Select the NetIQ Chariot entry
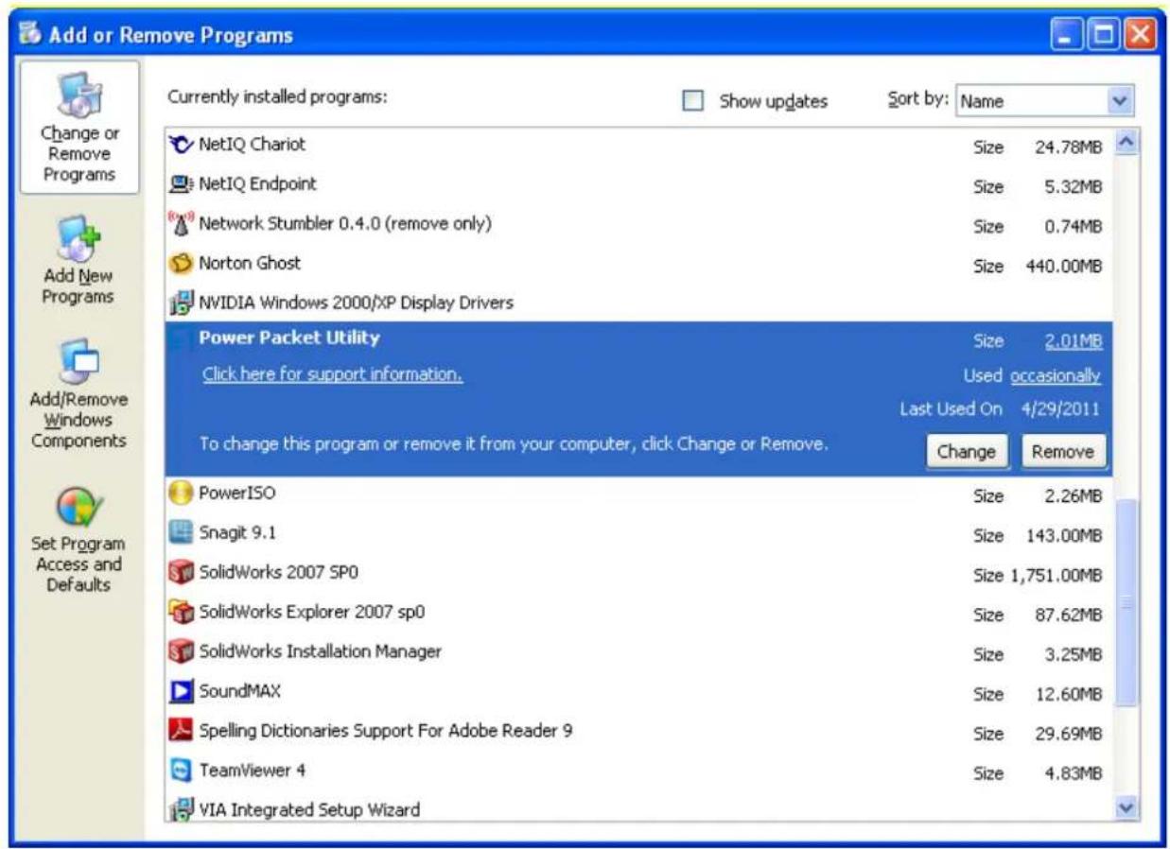The width and height of the screenshot is (1170, 849). (x=638, y=146)
